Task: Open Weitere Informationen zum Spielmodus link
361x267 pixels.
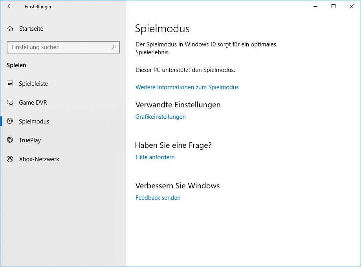Action: tap(187, 87)
